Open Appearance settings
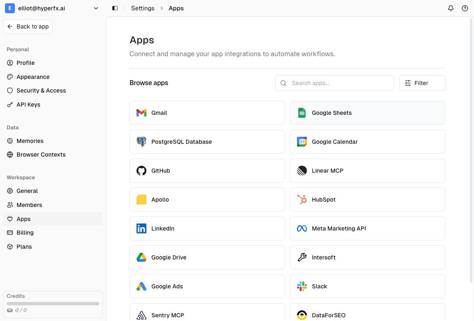The image size is (474, 321). [53, 77]
